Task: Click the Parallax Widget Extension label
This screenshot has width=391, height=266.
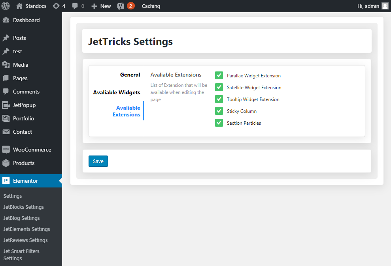Action: 254,76
